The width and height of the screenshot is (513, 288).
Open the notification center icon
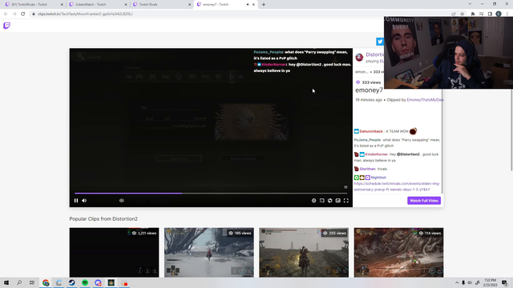(505, 282)
